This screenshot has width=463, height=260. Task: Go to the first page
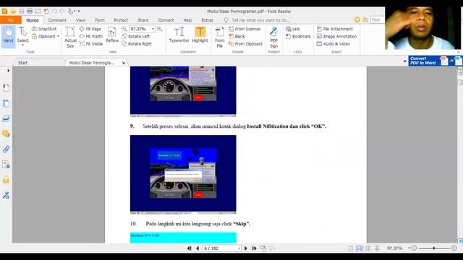190,248
